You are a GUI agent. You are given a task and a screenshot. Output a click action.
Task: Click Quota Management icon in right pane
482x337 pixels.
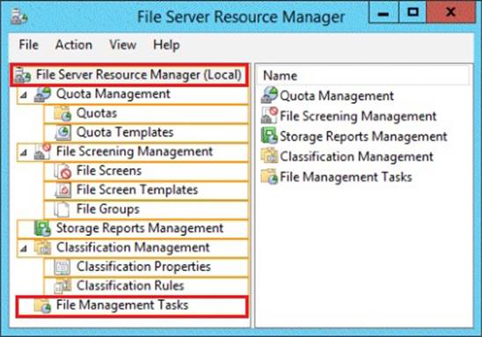(269, 95)
